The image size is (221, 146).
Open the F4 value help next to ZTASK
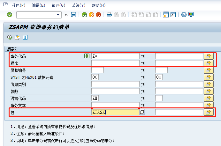[x=142, y=112]
